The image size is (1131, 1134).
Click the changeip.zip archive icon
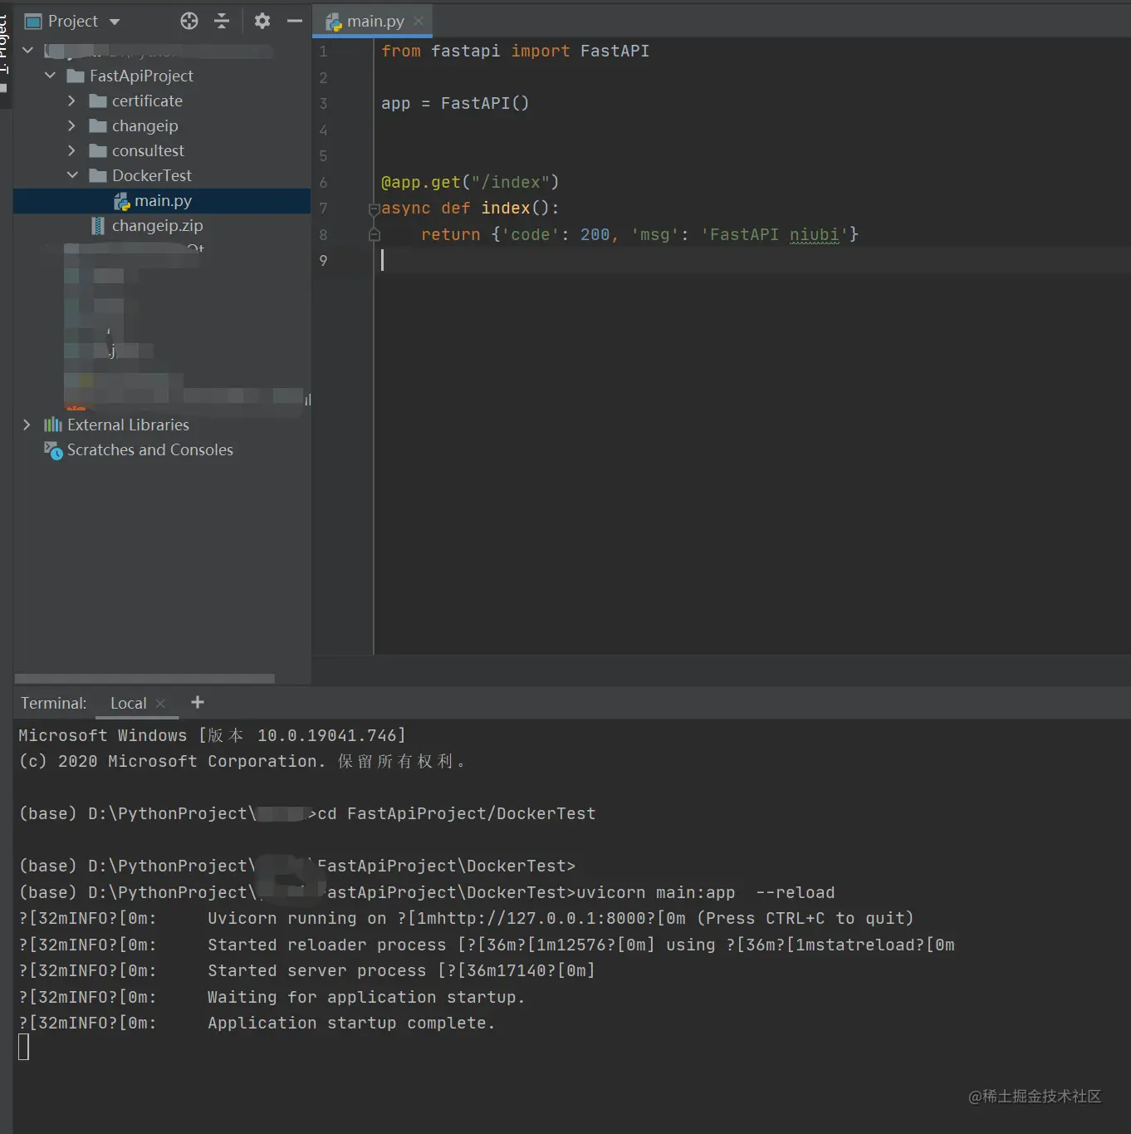coord(98,226)
